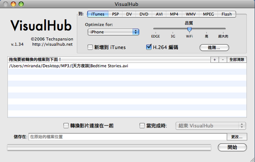Click the window resize grip corner

point(252,159)
